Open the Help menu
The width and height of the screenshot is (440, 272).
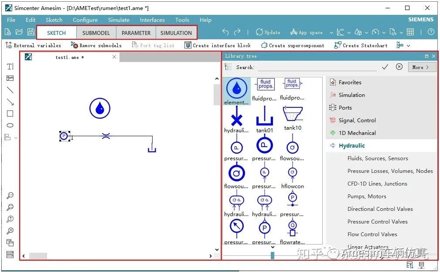pos(205,20)
